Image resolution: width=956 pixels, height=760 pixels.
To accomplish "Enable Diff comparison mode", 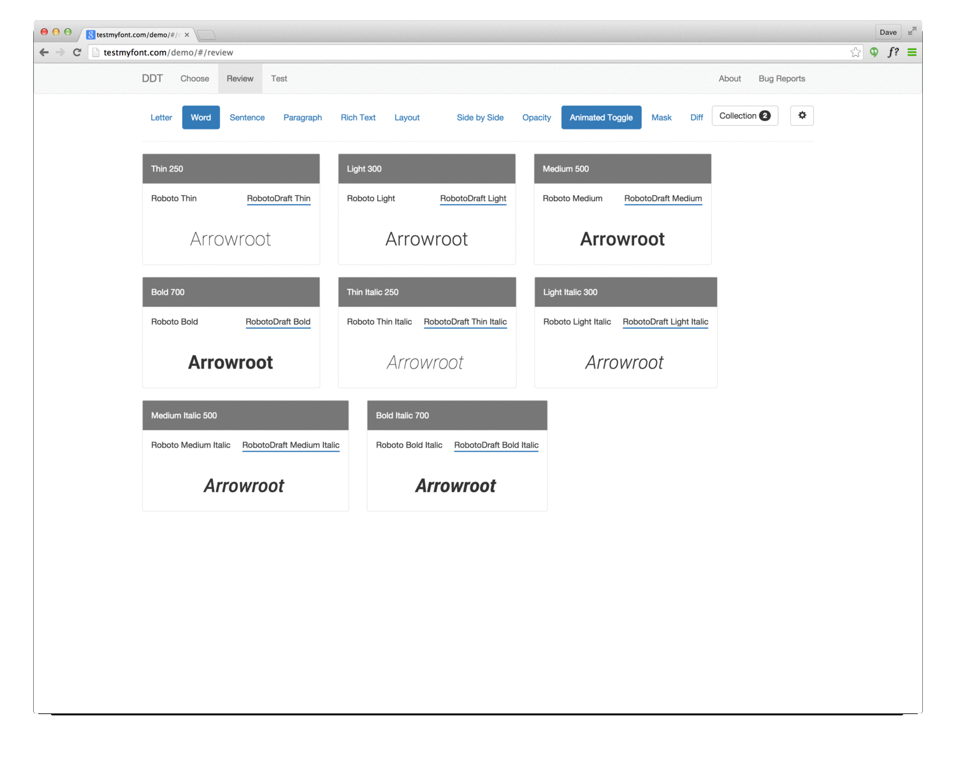I will point(696,117).
